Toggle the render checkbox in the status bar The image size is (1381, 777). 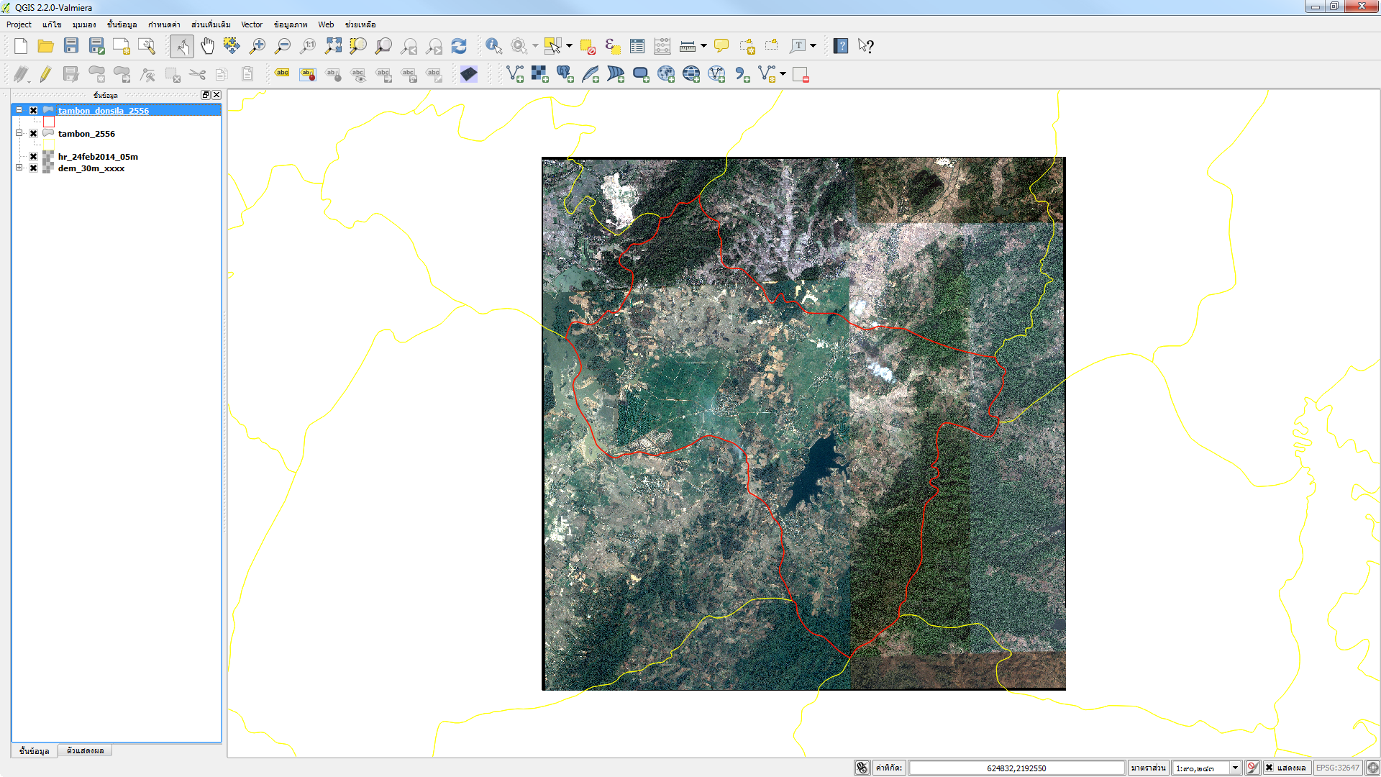pyautogui.click(x=1270, y=768)
